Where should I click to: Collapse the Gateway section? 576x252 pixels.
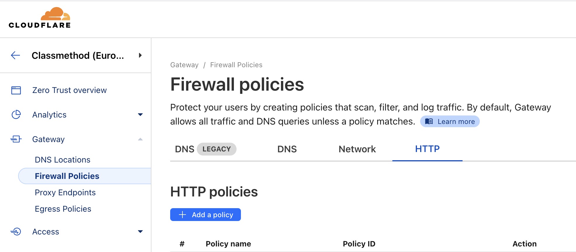point(141,139)
